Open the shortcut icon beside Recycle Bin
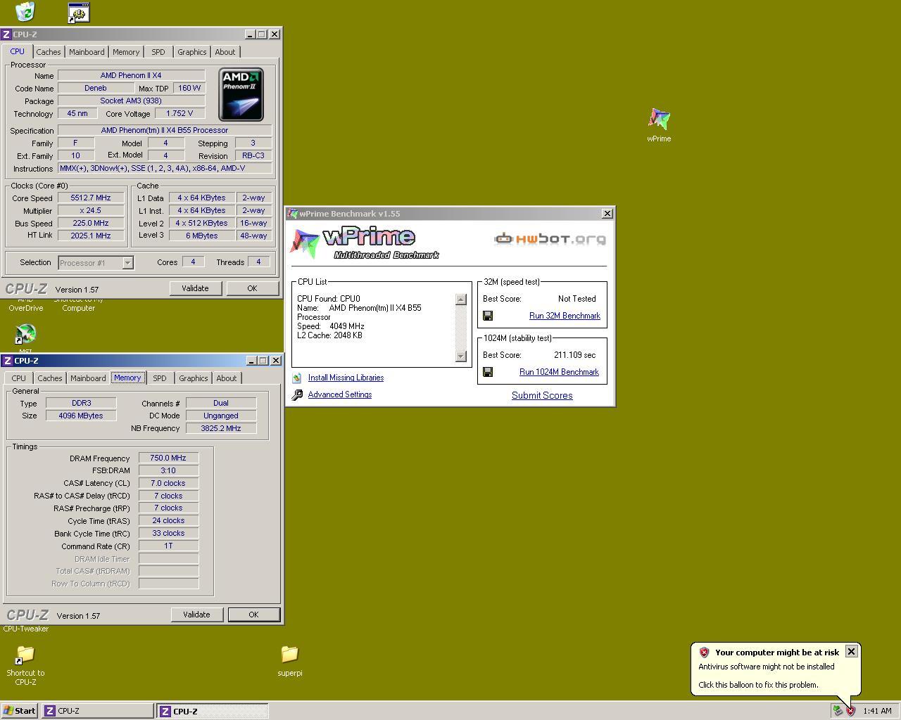The width and height of the screenshot is (901, 720). pyautogui.click(x=78, y=12)
